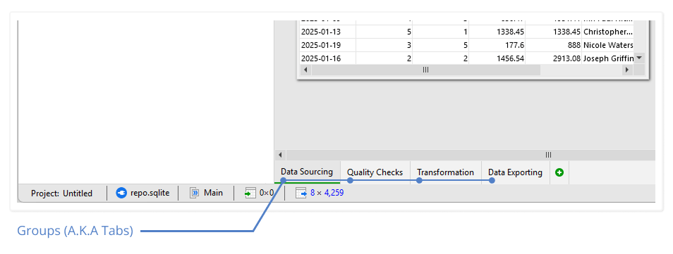This screenshot has height=254, width=673.
Task: Click the 1456.54 value cell
Action: [x=497, y=58]
